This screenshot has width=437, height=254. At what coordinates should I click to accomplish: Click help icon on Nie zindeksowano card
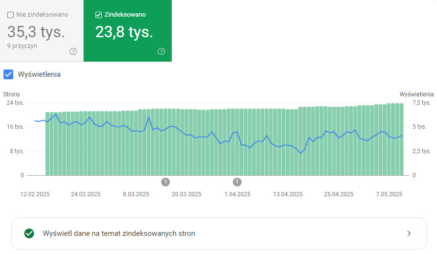point(73,51)
